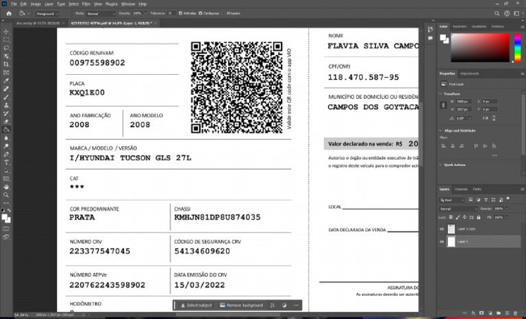Viewport: 526px width, 319px height.
Task: Click the Flip horizontal icon in Properties
Action: 486,118
